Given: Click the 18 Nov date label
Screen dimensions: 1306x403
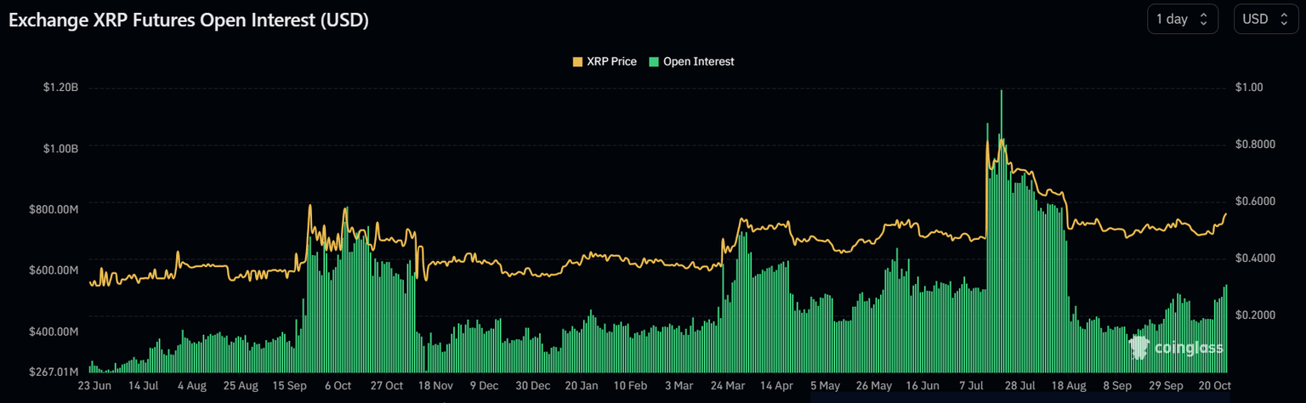Looking at the screenshot, I should click(436, 386).
